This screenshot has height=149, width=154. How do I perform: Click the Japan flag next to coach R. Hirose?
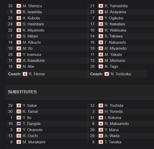click(25, 74)
